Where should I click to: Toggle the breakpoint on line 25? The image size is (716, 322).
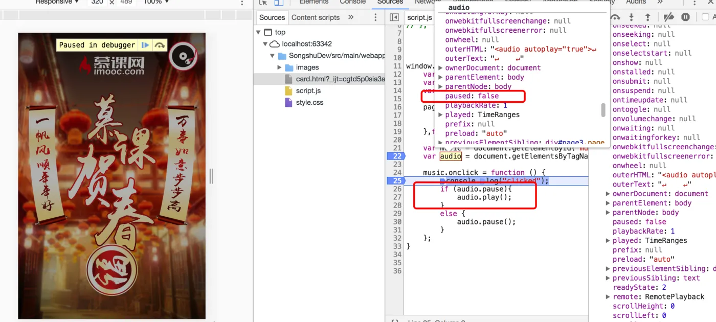395,180
